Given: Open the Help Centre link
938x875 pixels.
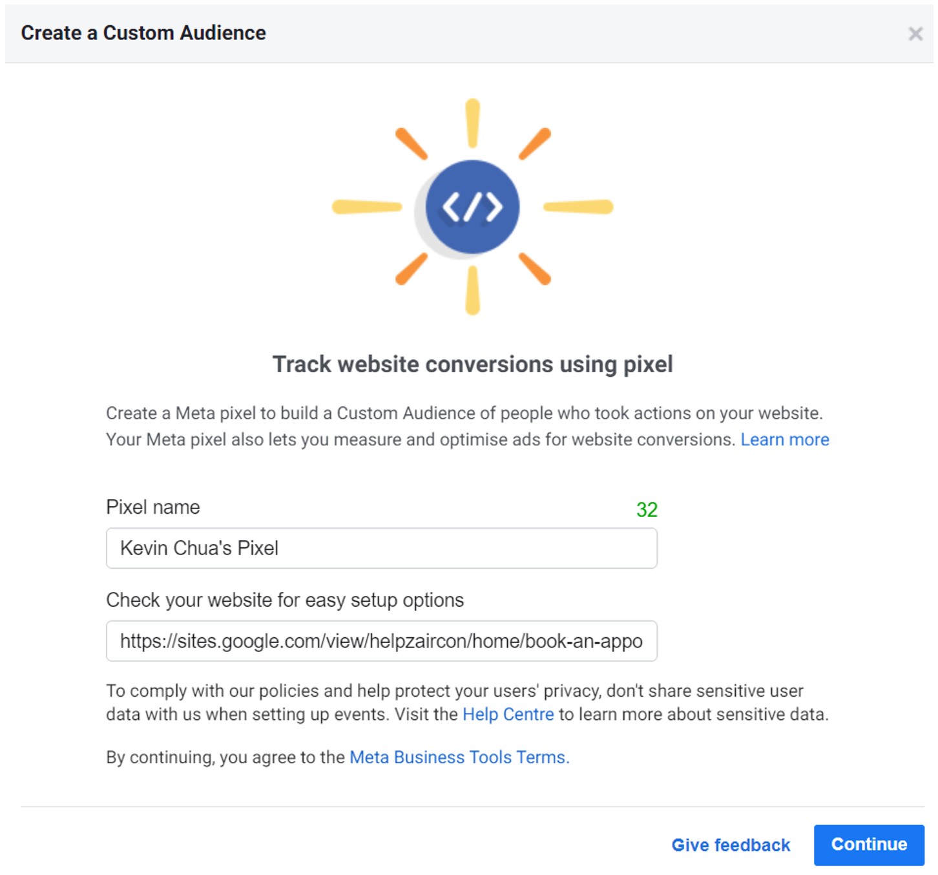Looking at the screenshot, I should point(508,714).
